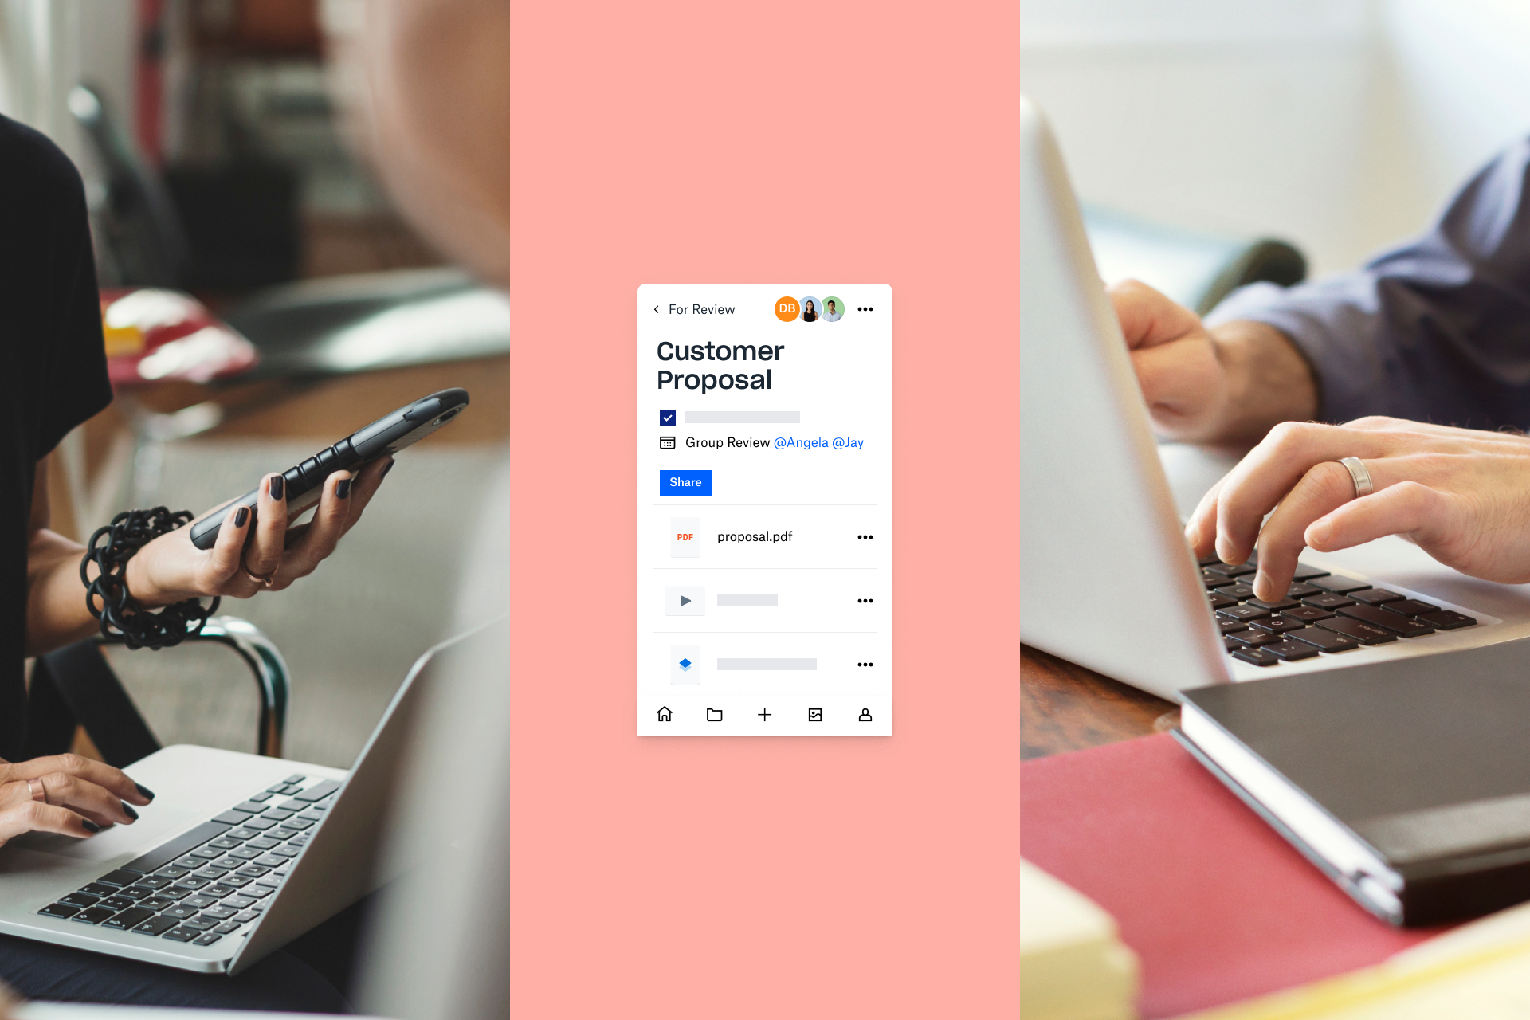Tap overflow menu on second file row
This screenshot has width=1530, height=1020.
click(864, 600)
